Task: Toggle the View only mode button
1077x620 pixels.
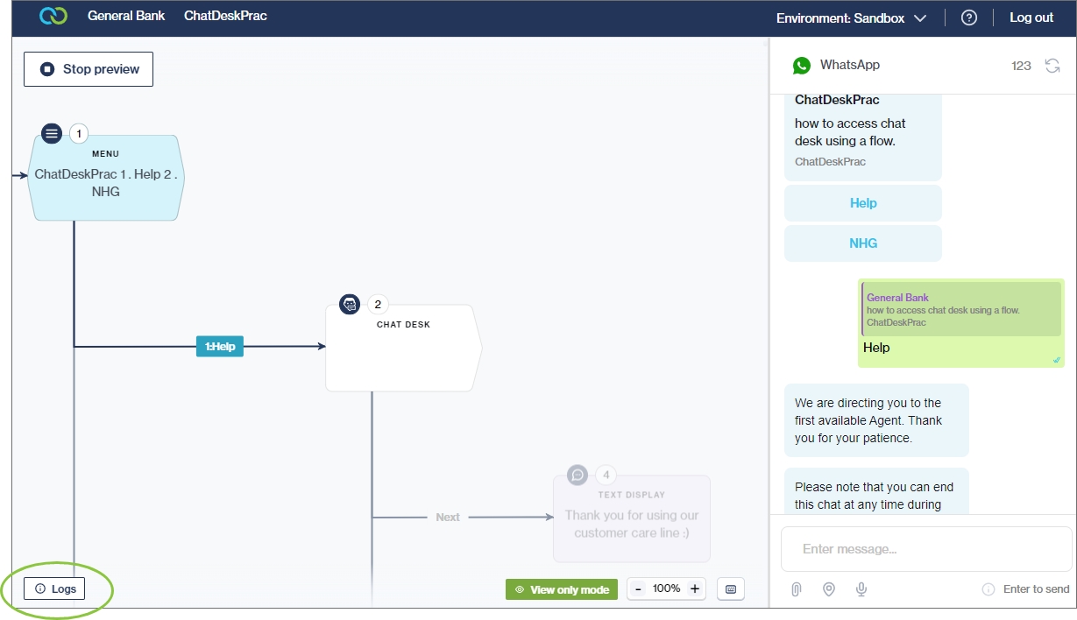Action: pyautogui.click(x=561, y=589)
